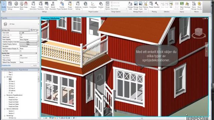Collapse the Renderings tree node
Image resolution: width=214 pixels, height=120 pixels.
[5, 116]
